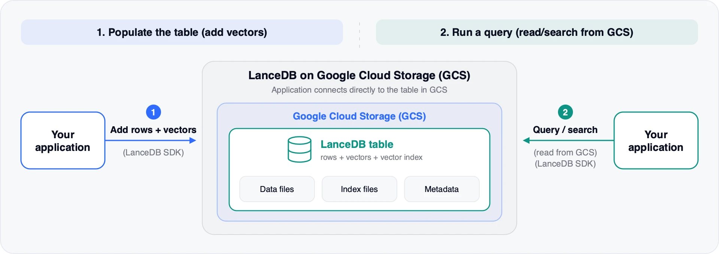The height and width of the screenshot is (254, 719).
Task: Click the LanceDB table database cylinder icon
Action: click(x=299, y=149)
